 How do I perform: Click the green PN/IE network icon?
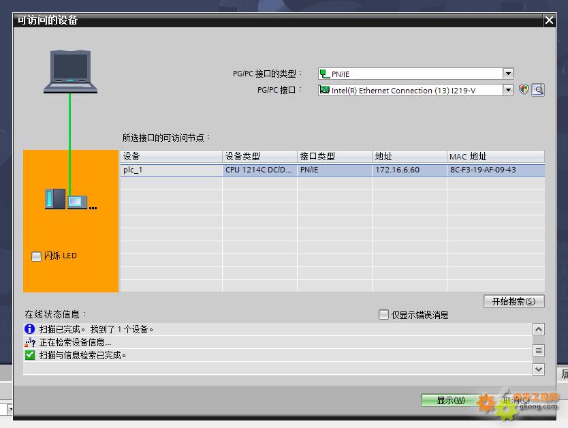click(x=325, y=74)
